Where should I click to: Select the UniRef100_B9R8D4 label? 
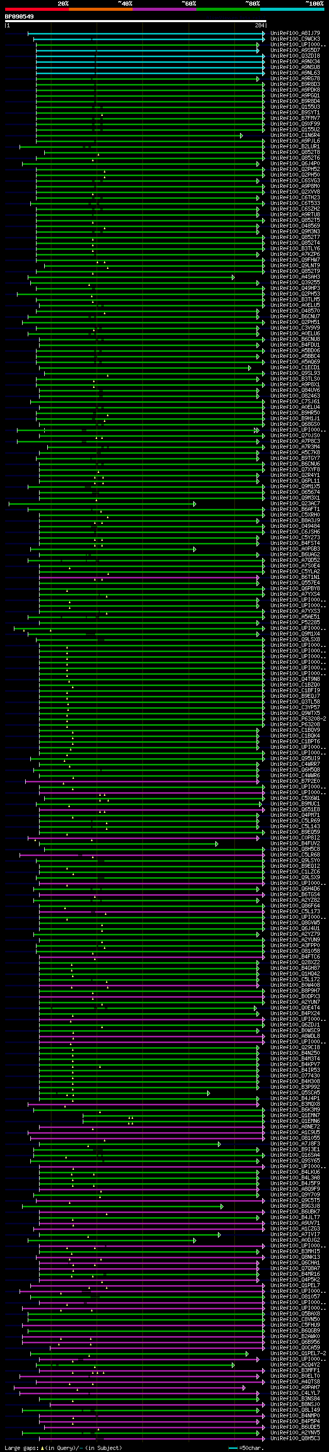[295, 101]
